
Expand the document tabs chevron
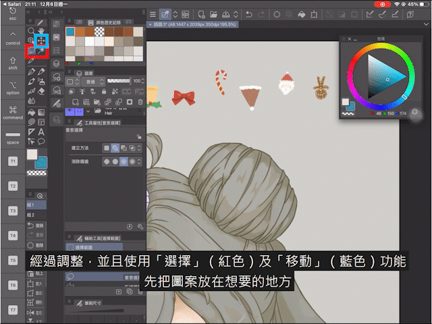point(426,24)
